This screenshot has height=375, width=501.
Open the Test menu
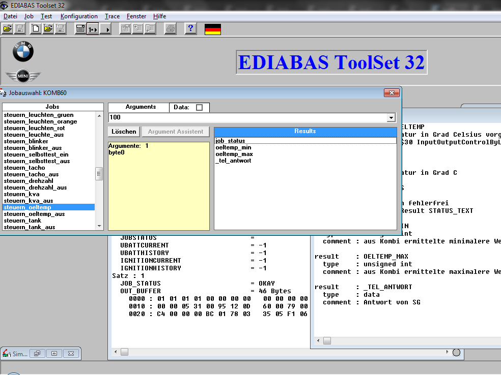point(46,16)
